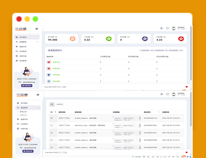Open the 查询记录 submenu item
The image size is (206, 158).
24,112
